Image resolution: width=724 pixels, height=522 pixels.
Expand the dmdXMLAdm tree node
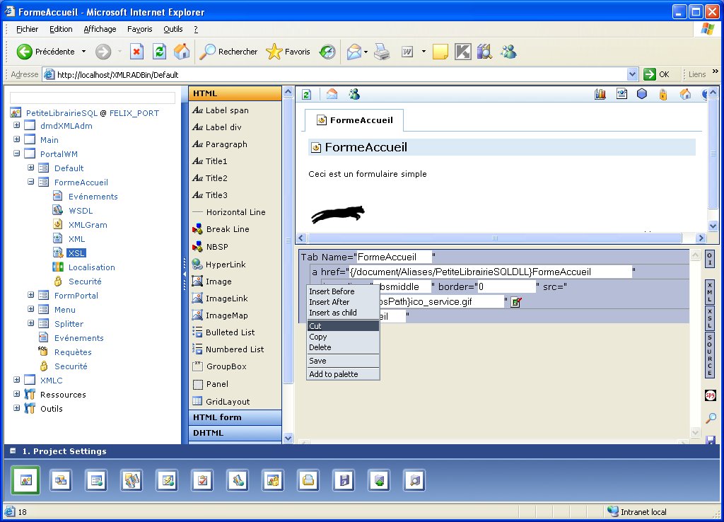click(16, 126)
